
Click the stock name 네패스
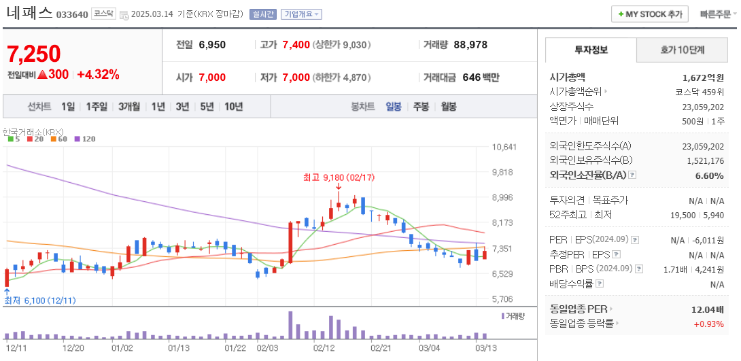[x=29, y=13]
